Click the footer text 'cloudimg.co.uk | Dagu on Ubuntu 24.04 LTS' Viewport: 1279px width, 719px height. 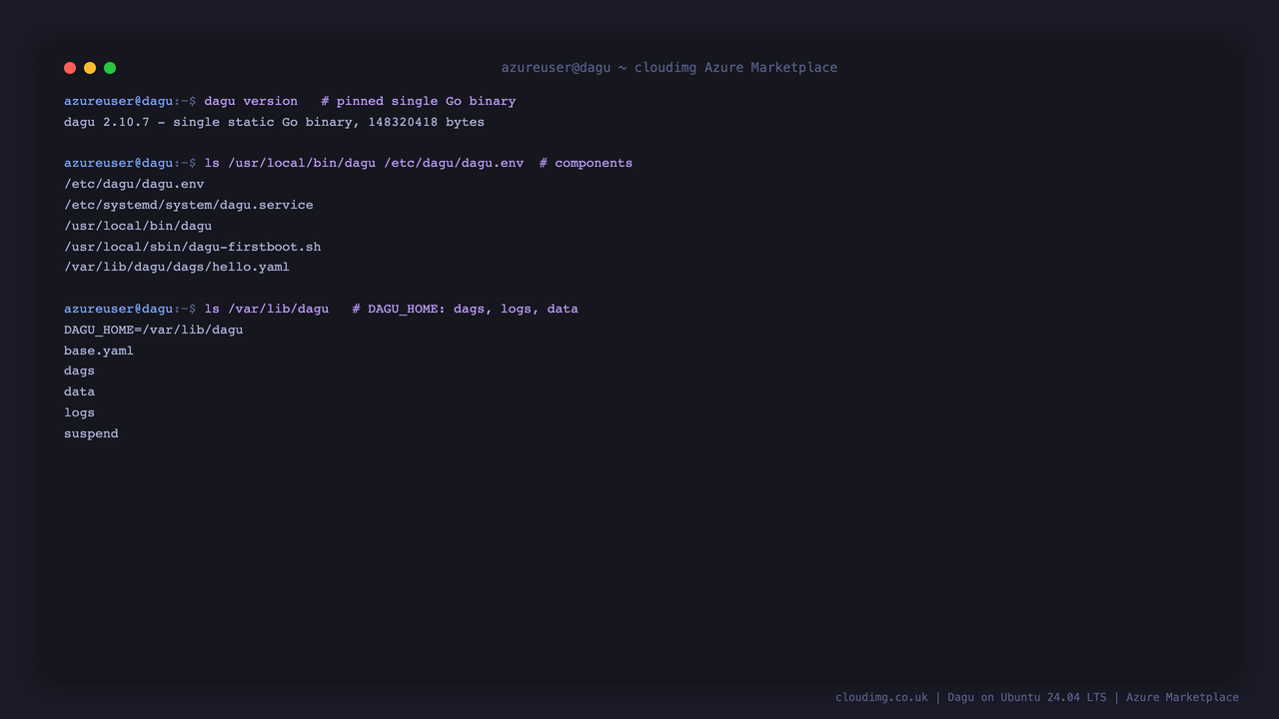971,697
